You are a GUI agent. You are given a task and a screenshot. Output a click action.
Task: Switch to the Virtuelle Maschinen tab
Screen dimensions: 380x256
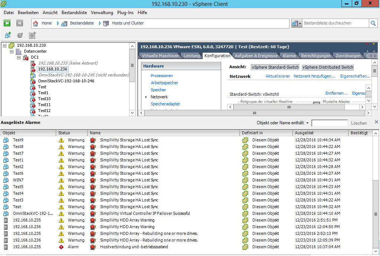click(160, 56)
